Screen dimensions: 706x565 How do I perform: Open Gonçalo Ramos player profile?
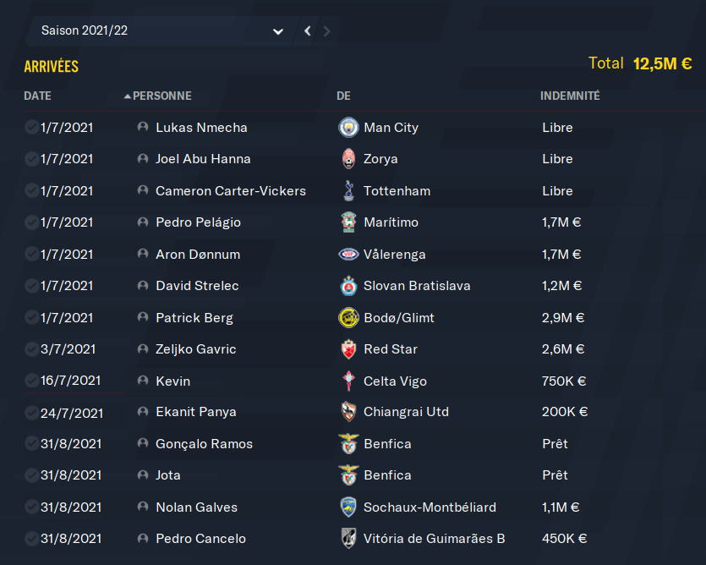[204, 444]
